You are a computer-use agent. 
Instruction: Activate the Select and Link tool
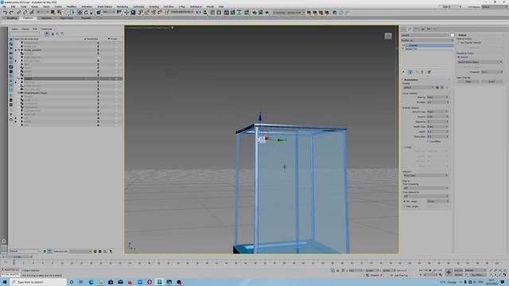point(18,13)
